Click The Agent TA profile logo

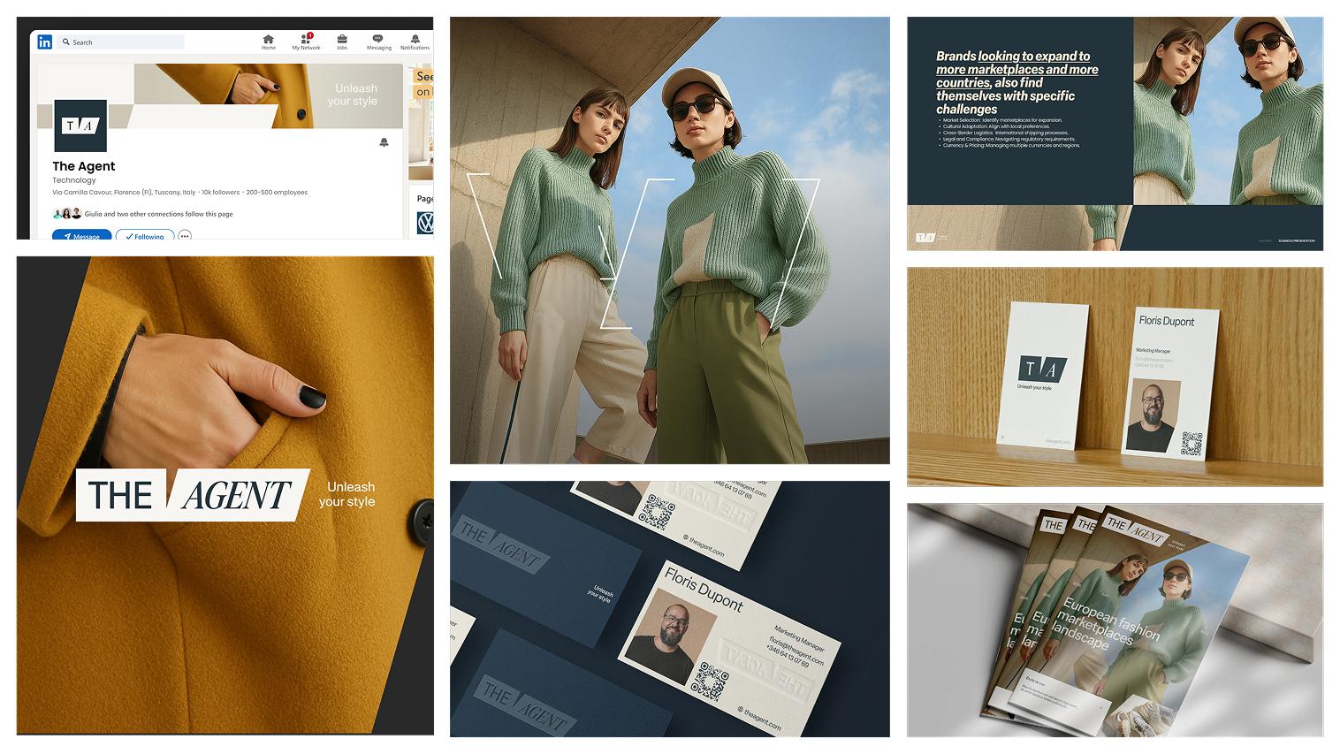(80, 126)
